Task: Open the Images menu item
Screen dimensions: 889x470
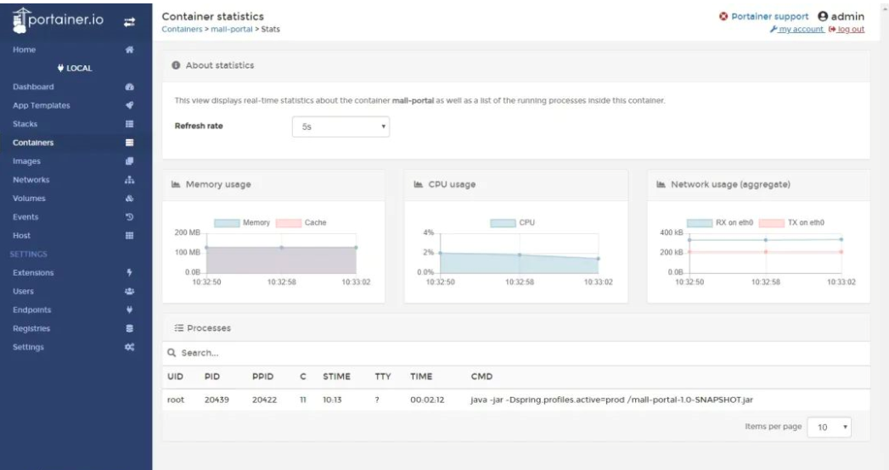Action: pos(27,160)
